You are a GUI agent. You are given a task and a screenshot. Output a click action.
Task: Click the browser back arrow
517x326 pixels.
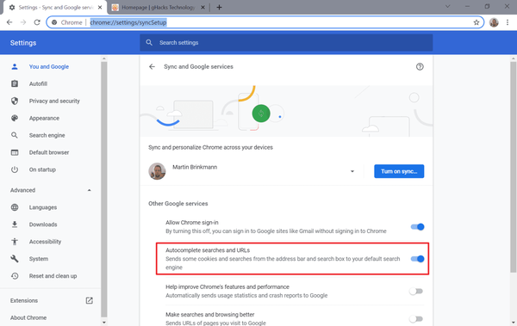(9, 22)
